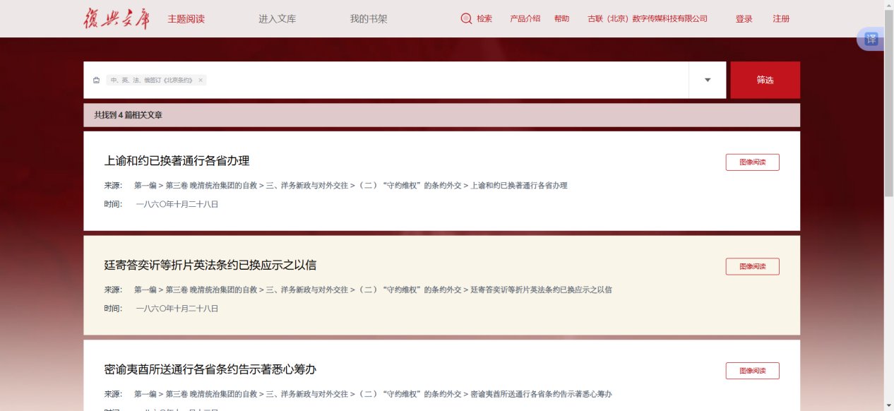
Task: Open the 主题阅读 tab
Action: pyautogui.click(x=186, y=19)
